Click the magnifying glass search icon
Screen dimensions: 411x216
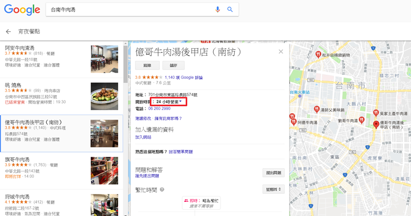click(x=230, y=10)
